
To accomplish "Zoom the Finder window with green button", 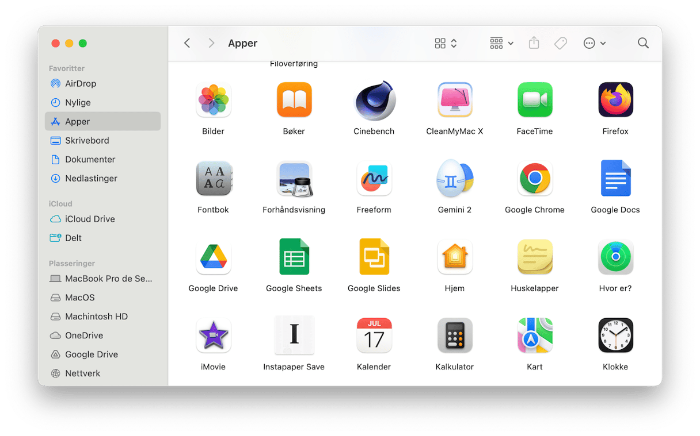I will (83, 43).
